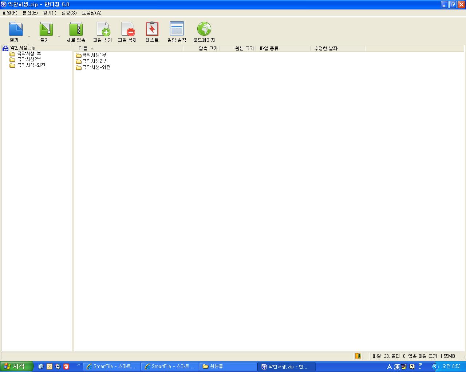Sort by 수정한 날짜 column header
This screenshot has width=466, height=372.
326,48
